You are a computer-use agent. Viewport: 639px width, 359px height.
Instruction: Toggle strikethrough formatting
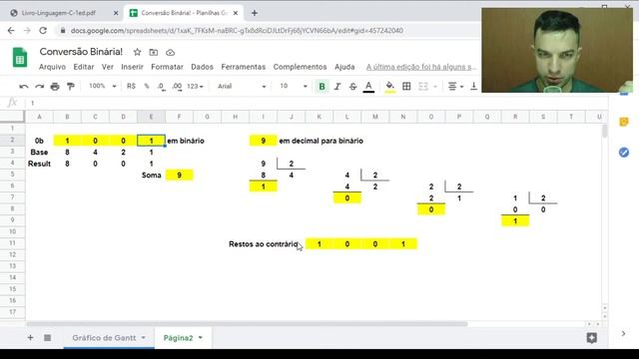coord(352,87)
